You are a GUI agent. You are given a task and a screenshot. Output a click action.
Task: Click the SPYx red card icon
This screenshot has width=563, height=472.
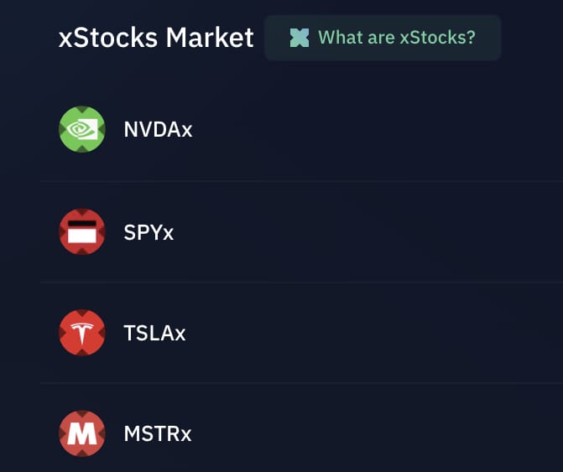[x=82, y=231]
